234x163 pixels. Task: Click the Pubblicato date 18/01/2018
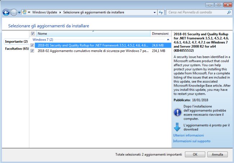[200, 100]
